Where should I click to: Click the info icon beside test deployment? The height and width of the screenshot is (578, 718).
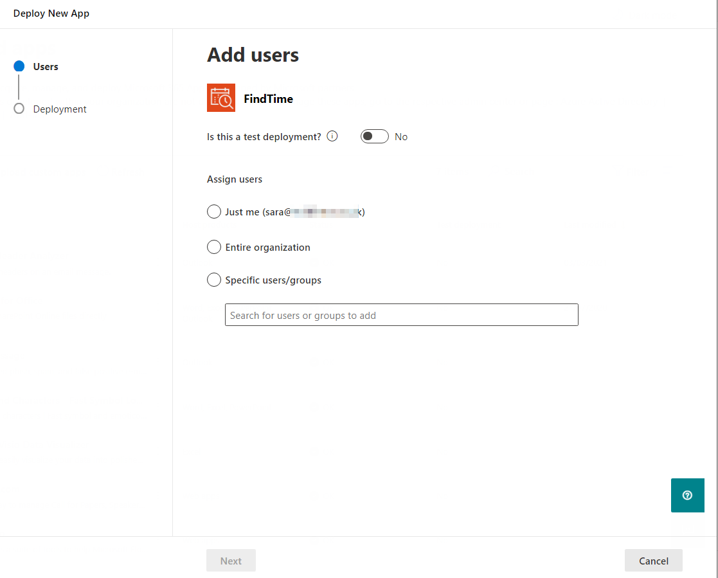pyautogui.click(x=332, y=136)
